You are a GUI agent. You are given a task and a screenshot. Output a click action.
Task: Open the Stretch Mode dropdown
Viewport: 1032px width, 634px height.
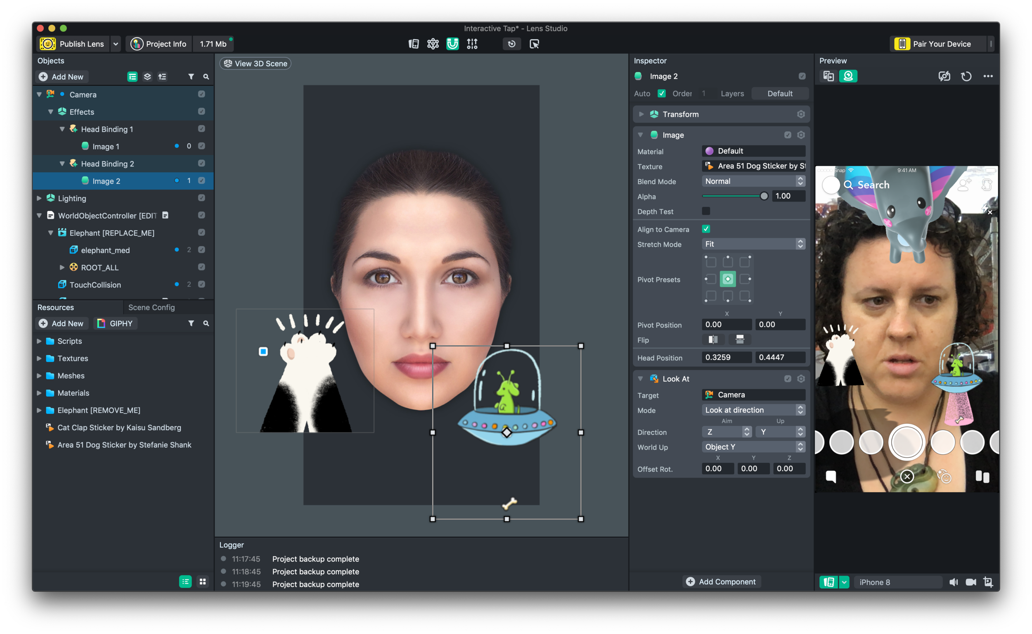click(x=753, y=244)
